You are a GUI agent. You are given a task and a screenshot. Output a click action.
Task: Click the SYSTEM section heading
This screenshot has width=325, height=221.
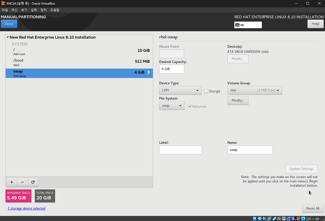tap(19, 44)
